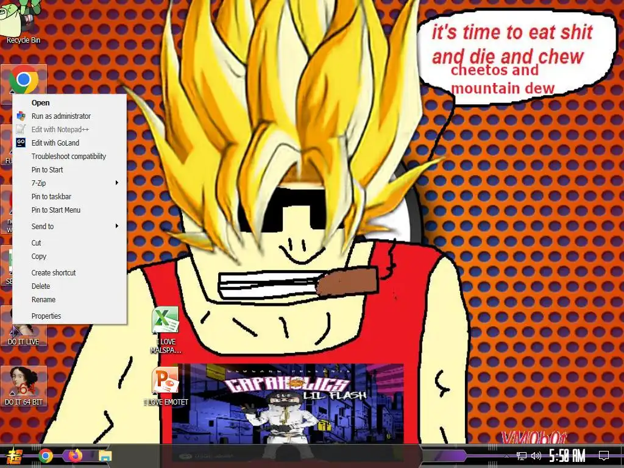
Task: Choose Pin to taskbar
Action: (69, 197)
